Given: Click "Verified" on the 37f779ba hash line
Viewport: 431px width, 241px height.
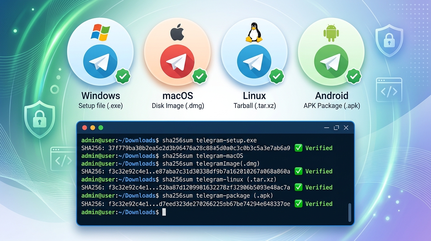Looking at the screenshot, I should tap(319, 148).
